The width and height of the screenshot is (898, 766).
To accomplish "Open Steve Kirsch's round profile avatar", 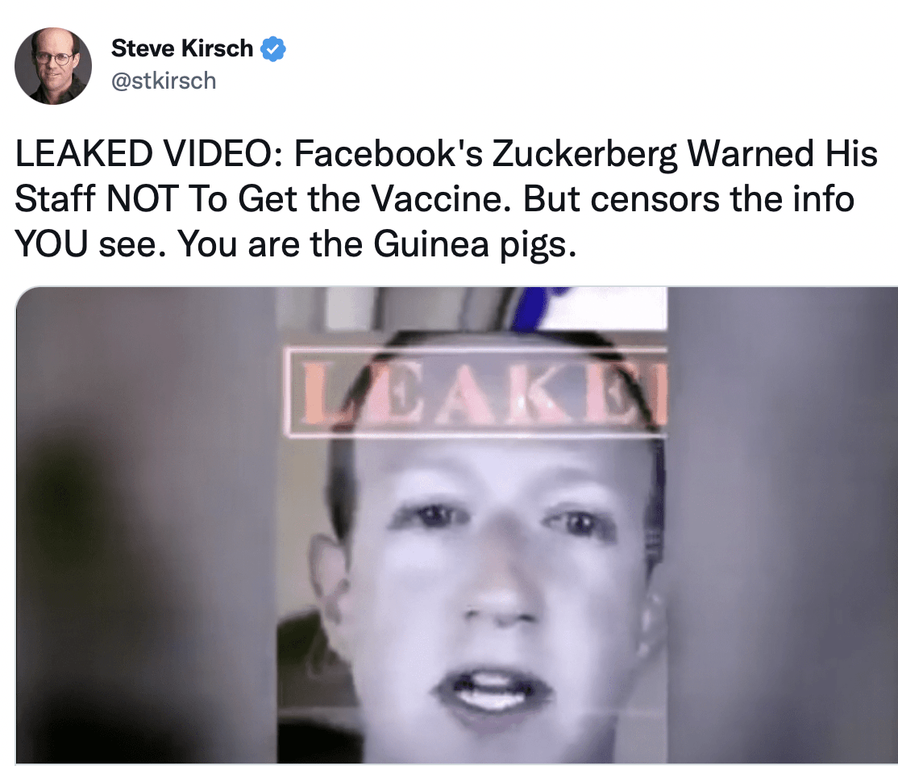I will click(52, 65).
